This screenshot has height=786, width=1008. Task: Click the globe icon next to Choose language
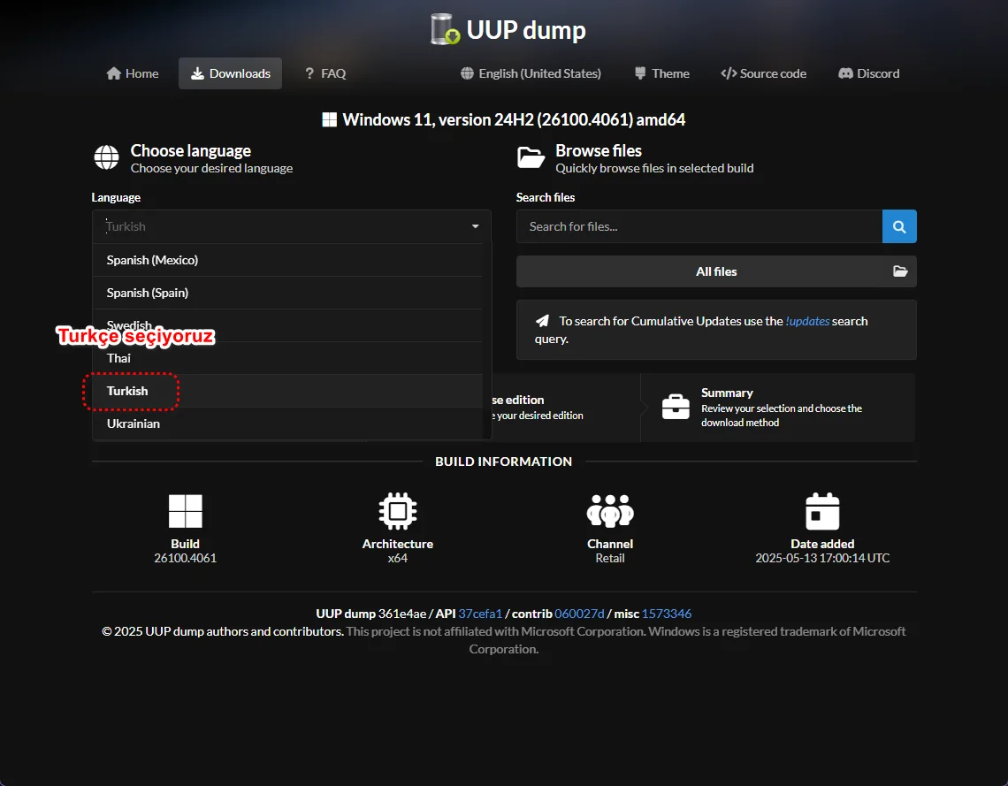[x=107, y=157]
